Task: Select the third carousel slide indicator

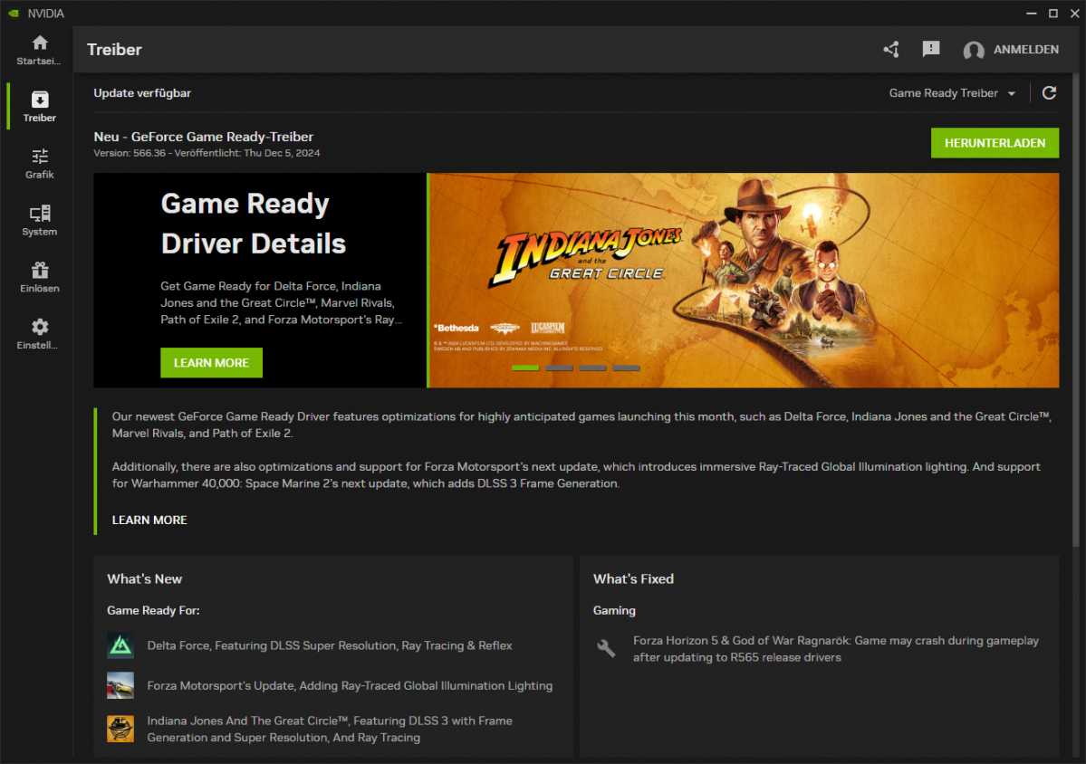Action: 593,368
